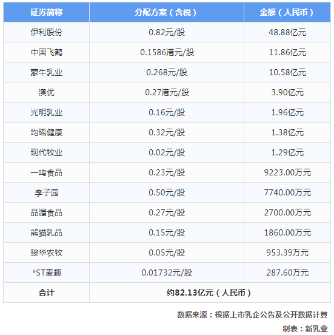This screenshot has width=334, height=335.
Task: Click the 0.1586港元/股 cell
Action: pyautogui.click(x=167, y=52)
